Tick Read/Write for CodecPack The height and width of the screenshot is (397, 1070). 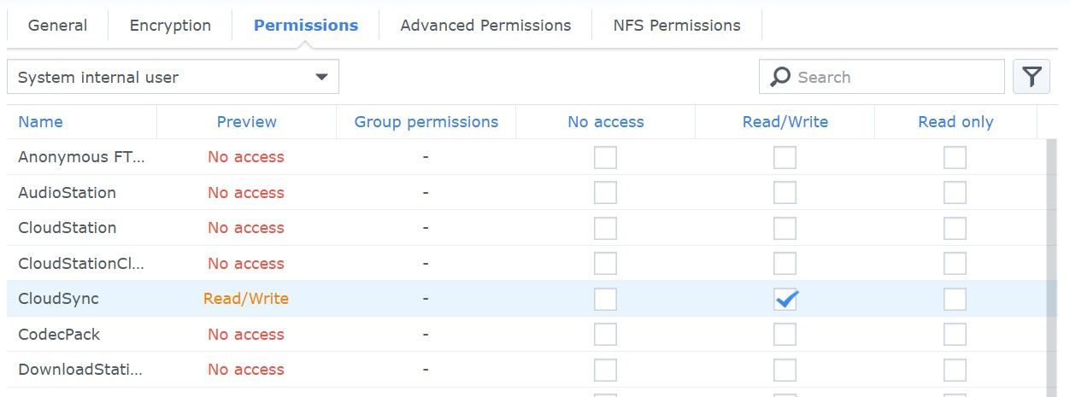[785, 335]
